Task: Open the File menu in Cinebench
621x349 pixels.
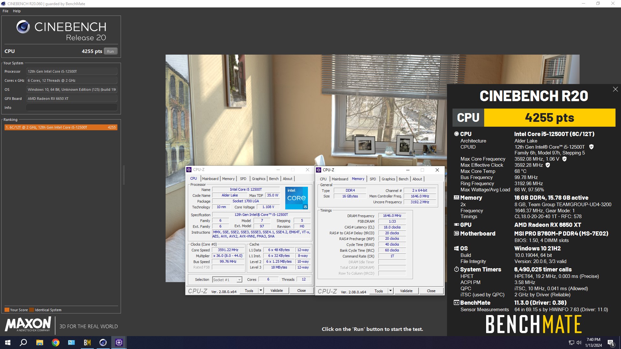Action: 5,11
